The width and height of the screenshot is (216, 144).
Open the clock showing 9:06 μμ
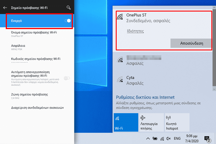192,138
